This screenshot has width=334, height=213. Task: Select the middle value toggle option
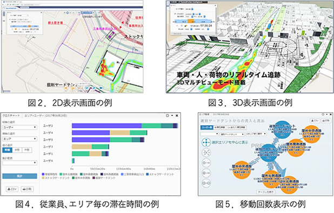pyautogui.click(x=17, y=150)
